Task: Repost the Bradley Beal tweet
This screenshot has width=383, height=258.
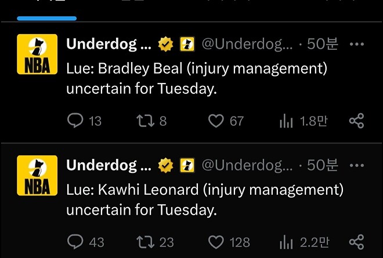Action: (x=143, y=121)
